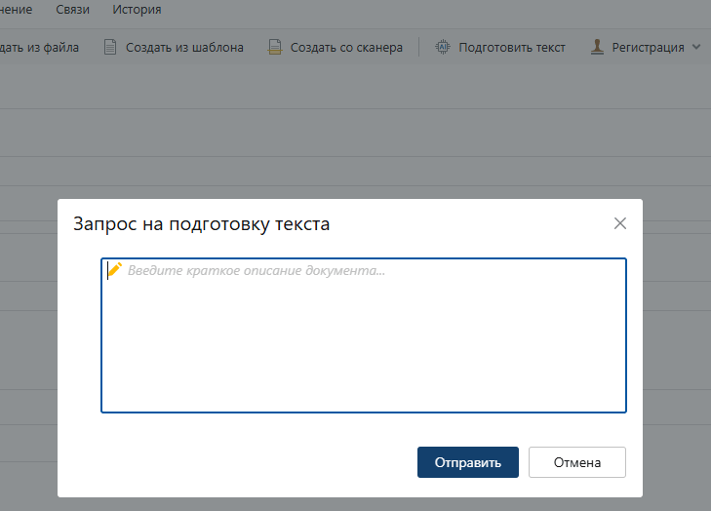Select the Подготовить текст toolbar label
The height and width of the screenshot is (511, 711).
pyautogui.click(x=511, y=47)
